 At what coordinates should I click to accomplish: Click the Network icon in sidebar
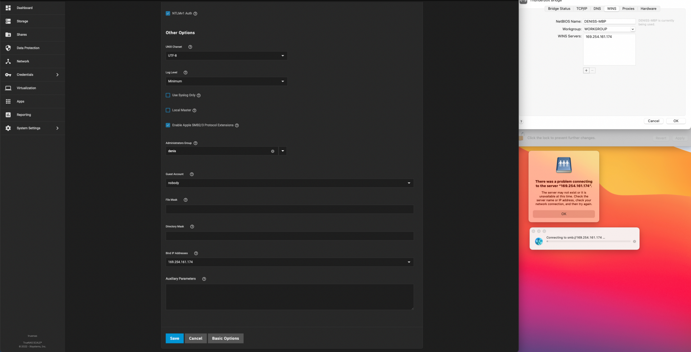8,61
